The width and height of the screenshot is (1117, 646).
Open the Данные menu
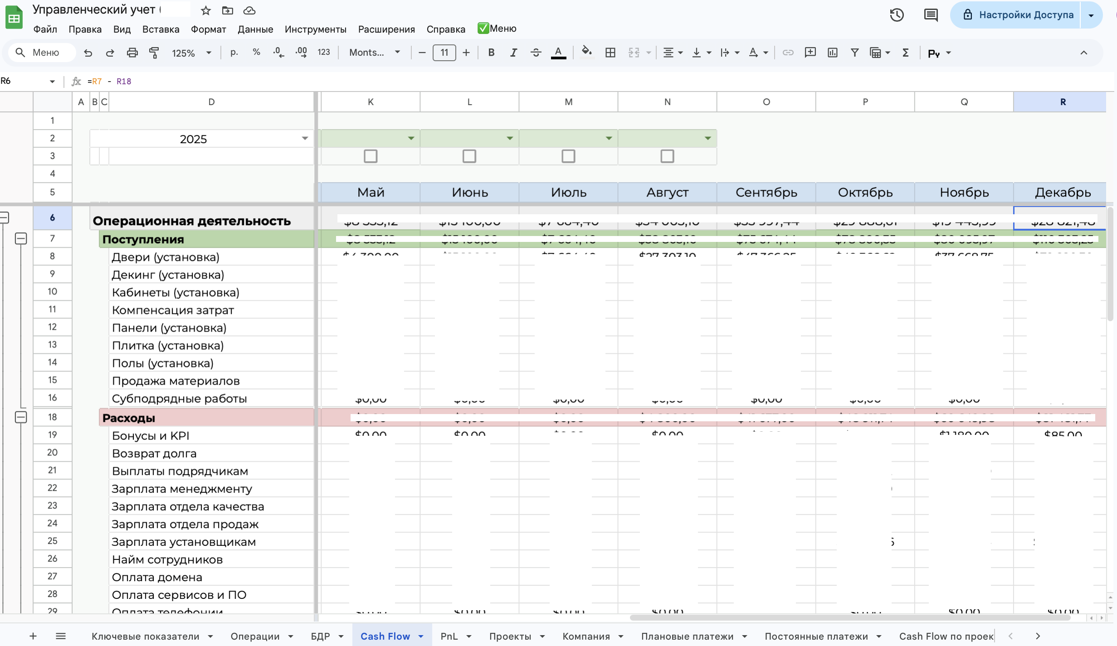pyautogui.click(x=255, y=29)
